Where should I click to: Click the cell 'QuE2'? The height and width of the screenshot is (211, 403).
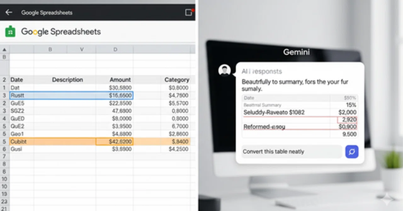coord(22,126)
